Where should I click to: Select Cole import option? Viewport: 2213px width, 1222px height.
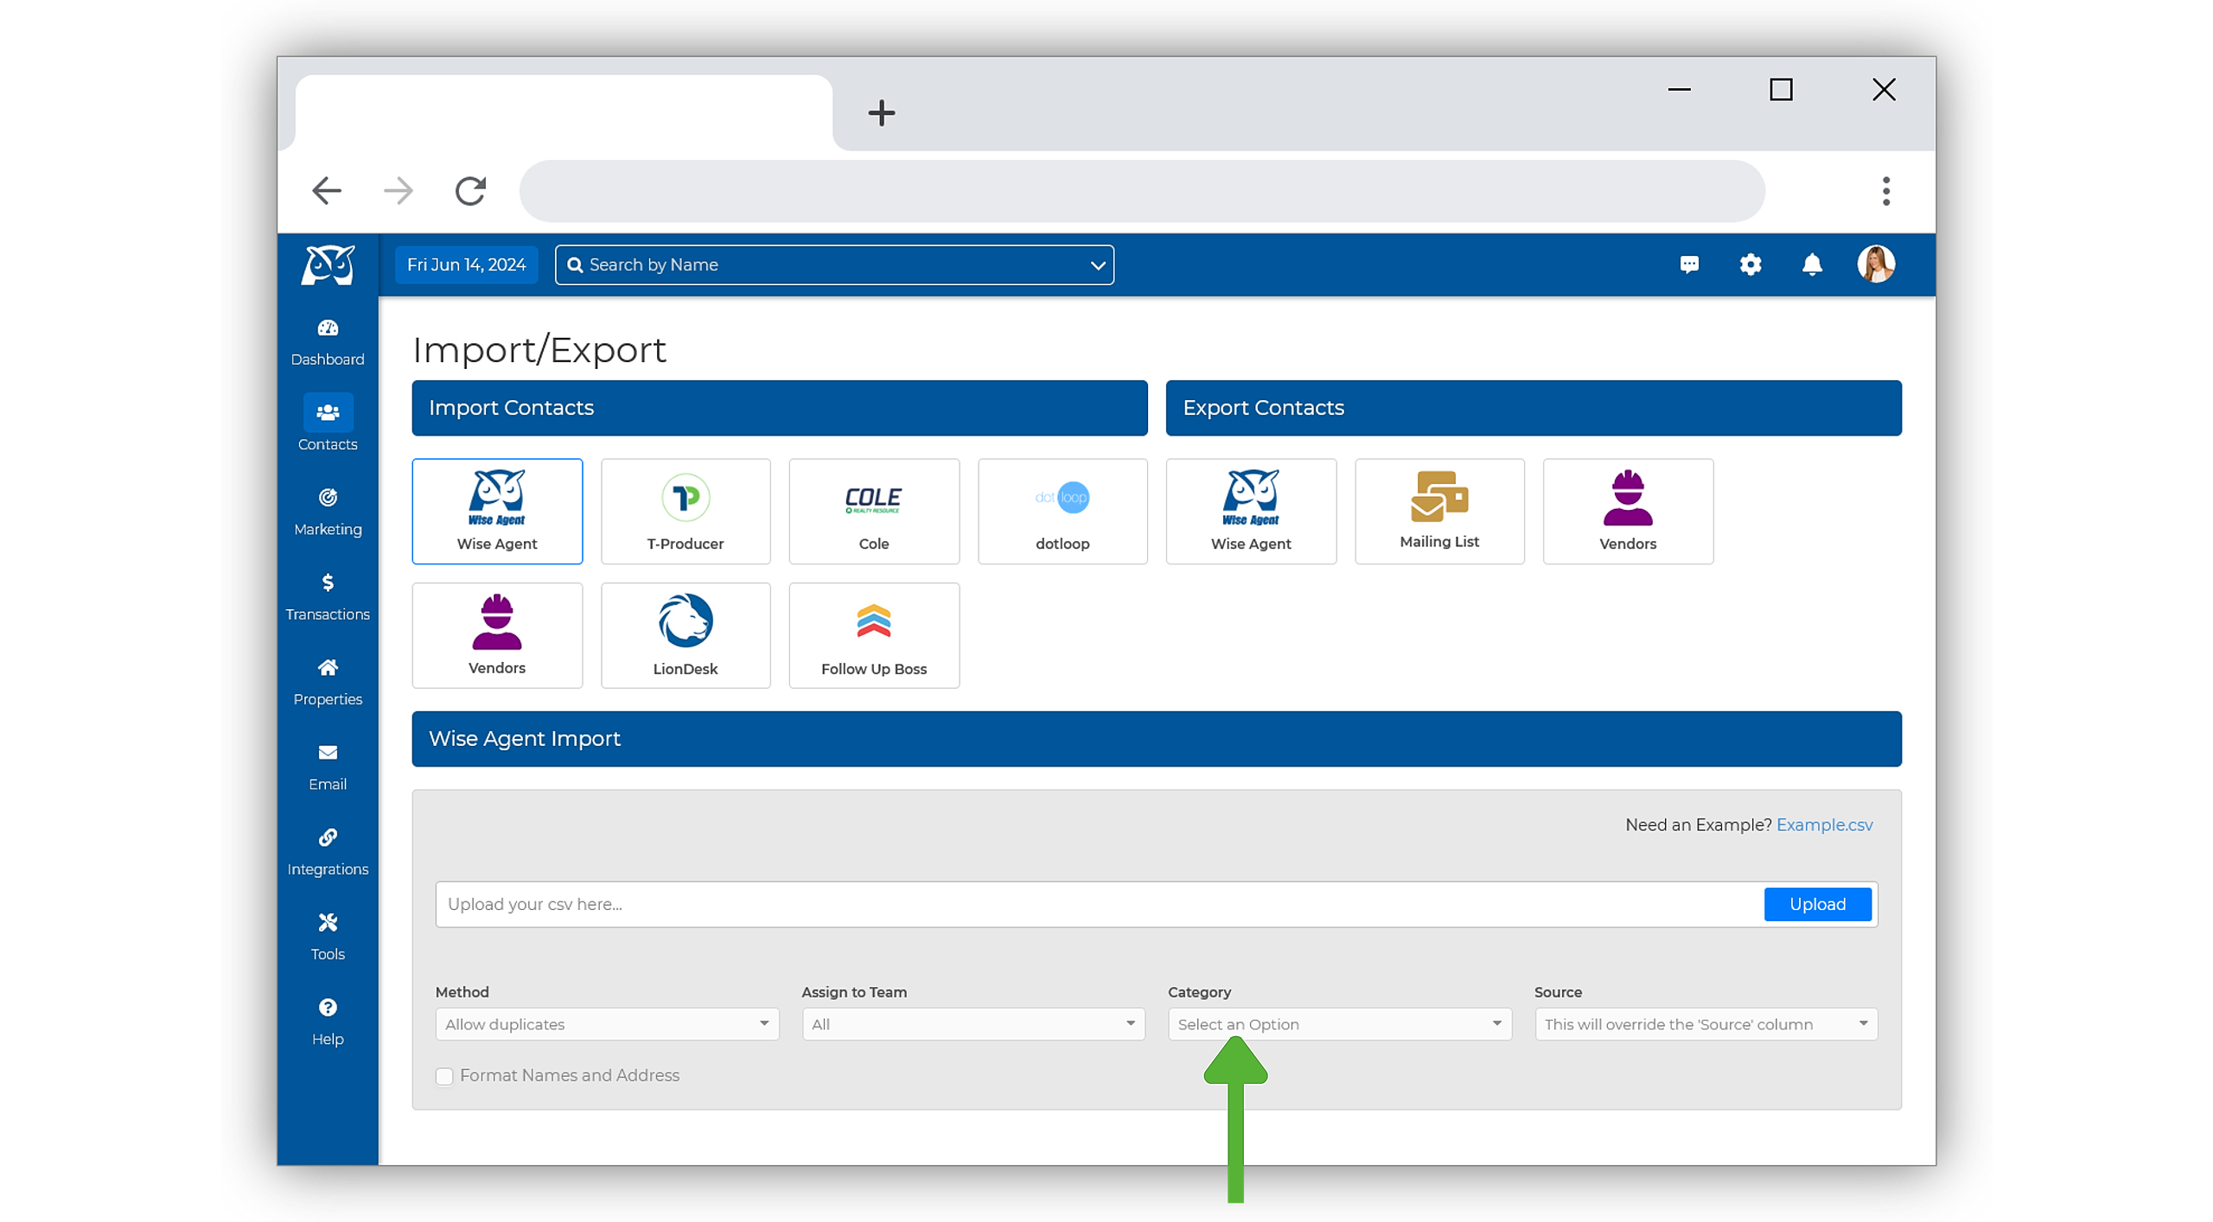(x=874, y=512)
